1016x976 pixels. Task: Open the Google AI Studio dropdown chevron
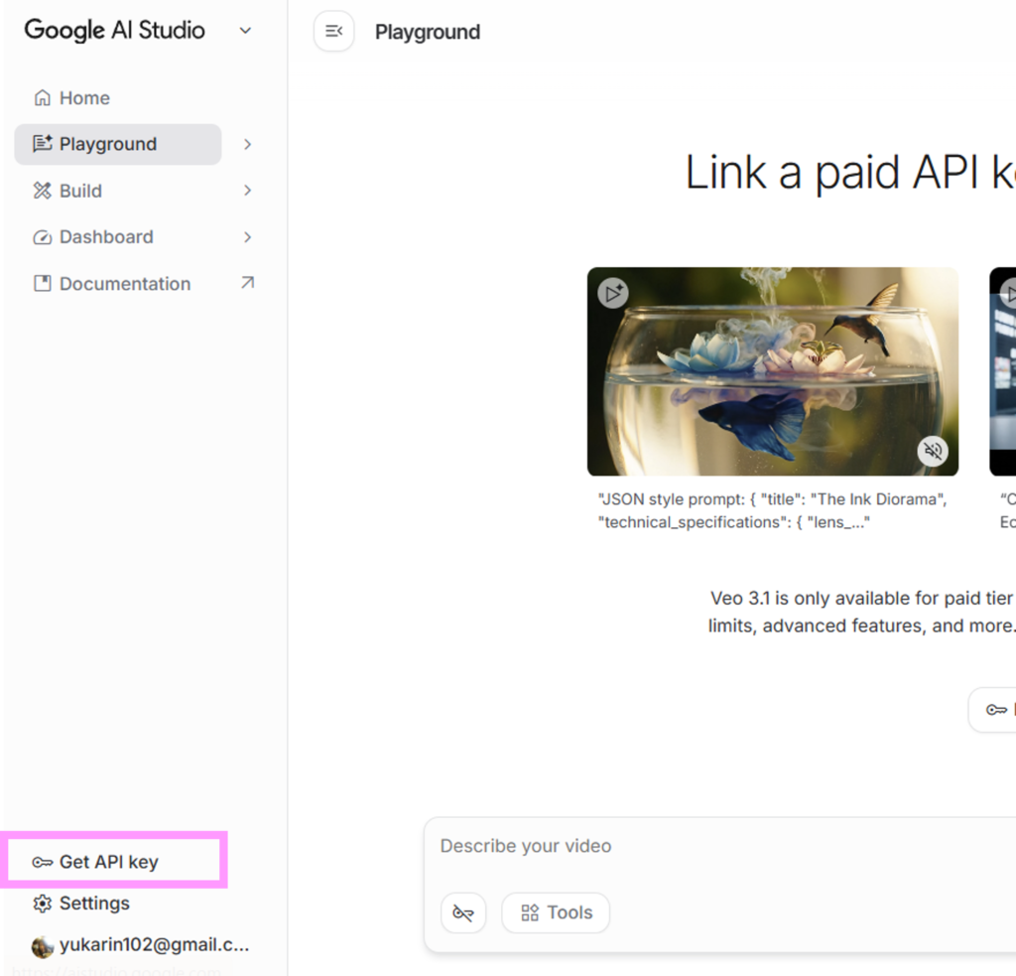point(245,31)
